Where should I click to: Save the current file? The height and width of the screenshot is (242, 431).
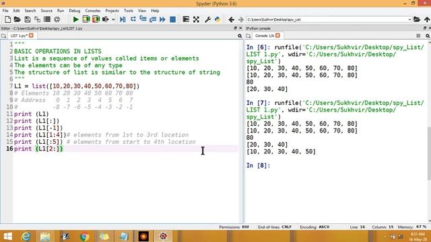click(27, 19)
